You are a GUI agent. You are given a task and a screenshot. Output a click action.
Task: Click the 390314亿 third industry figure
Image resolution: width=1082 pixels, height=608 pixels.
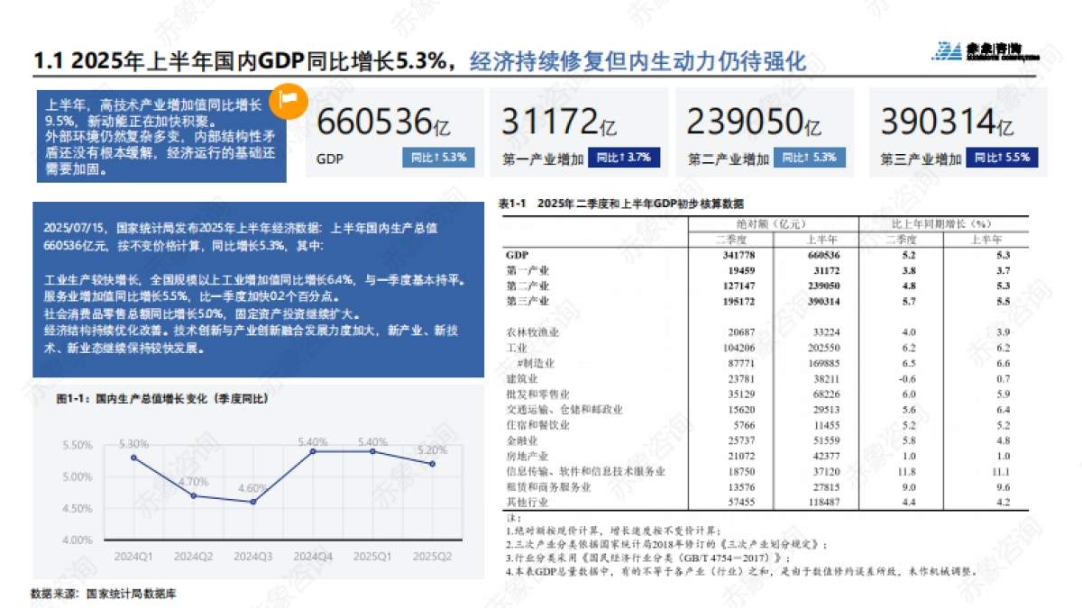(947, 123)
